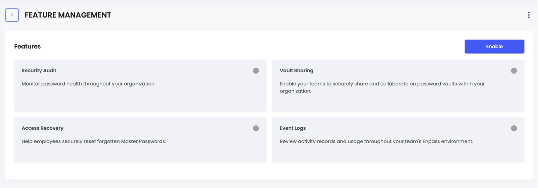Image resolution: width=538 pixels, height=188 pixels.
Task: Click "Monitor password health" description text
Action: point(88,84)
